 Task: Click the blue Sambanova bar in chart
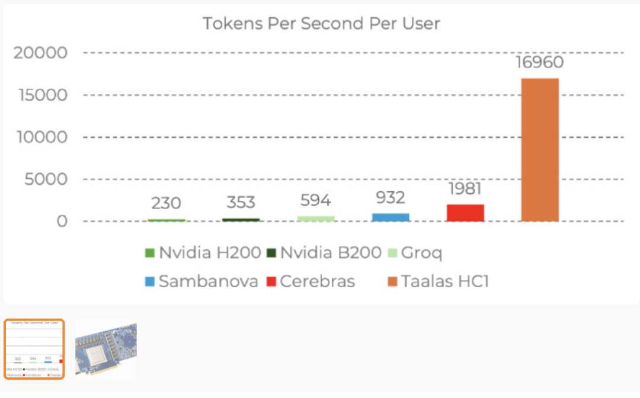391,217
